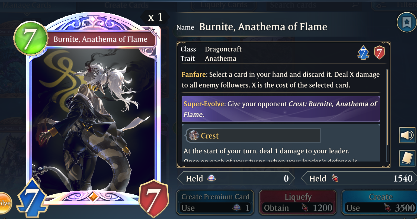Switch to the Manage Cards tab
Viewport: 417px width, 219px height.
pyautogui.click(x=27, y=5)
